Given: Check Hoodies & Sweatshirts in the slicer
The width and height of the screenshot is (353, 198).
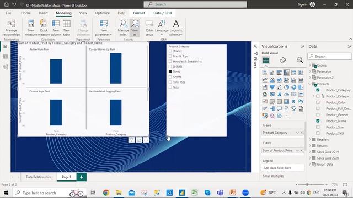Looking at the screenshot, I should (170, 61).
